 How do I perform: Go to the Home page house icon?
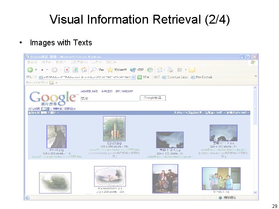pos(84,70)
